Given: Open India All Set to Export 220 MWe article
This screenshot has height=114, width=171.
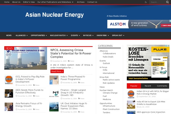Looking at the screenshot, I should [151, 103].
